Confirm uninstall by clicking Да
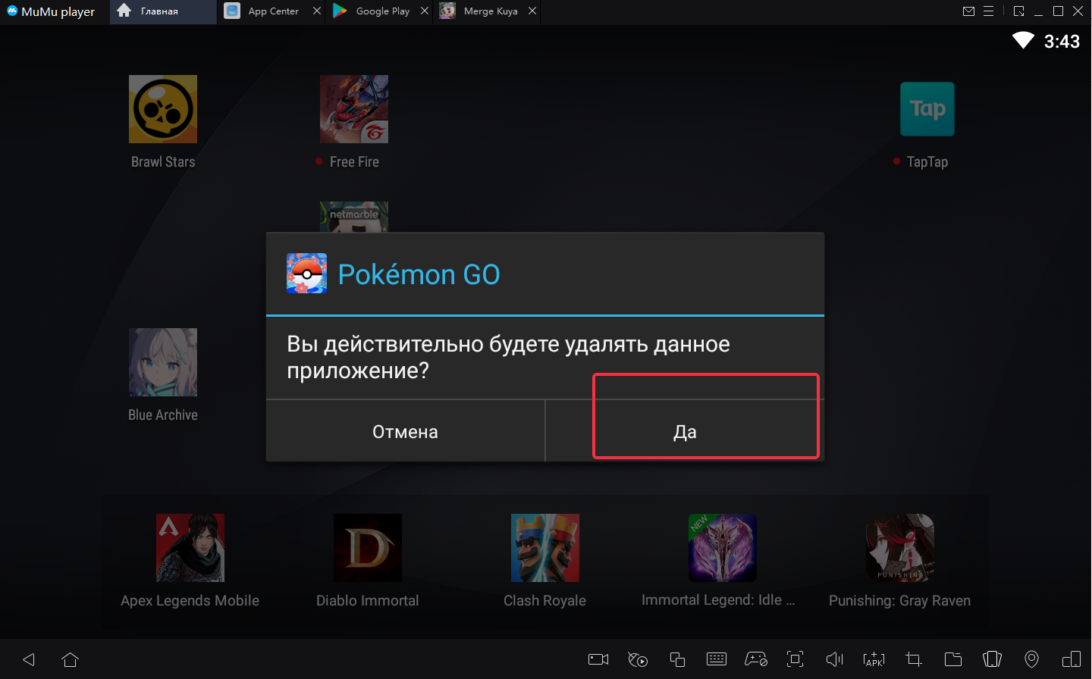1092x679 pixels. coord(685,431)
